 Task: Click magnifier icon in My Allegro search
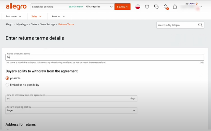200,25
